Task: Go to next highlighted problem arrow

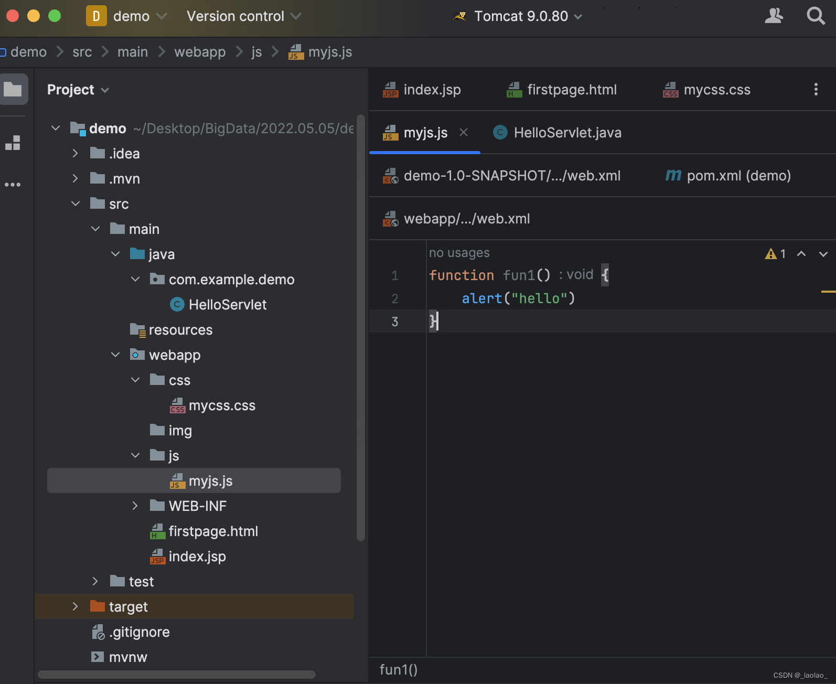Action: [x=823, y=254]
